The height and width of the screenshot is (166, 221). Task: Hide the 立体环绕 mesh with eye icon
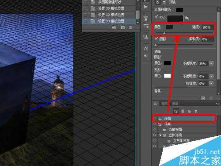point(154,135)
